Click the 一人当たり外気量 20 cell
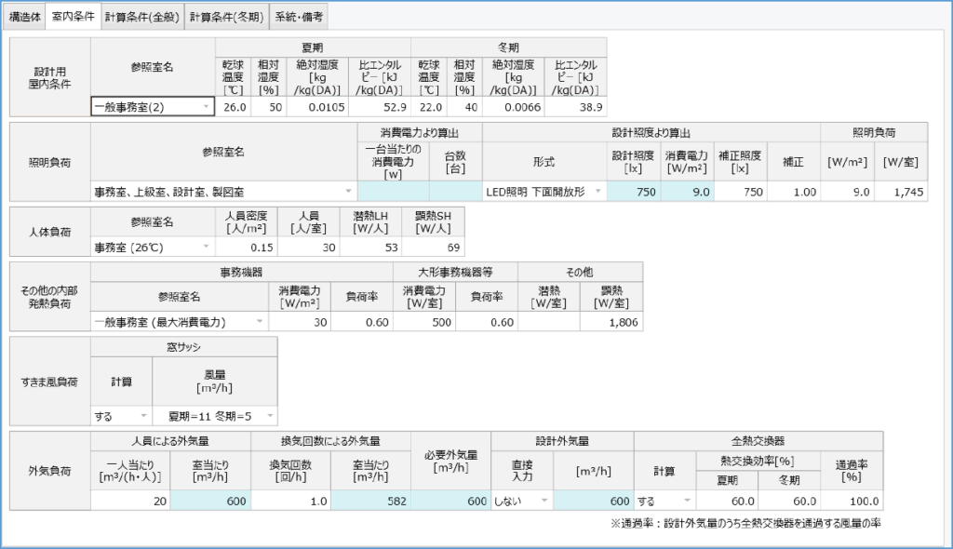Image resolution: width=953 pixels, height=549 pixels. (130, 501)
